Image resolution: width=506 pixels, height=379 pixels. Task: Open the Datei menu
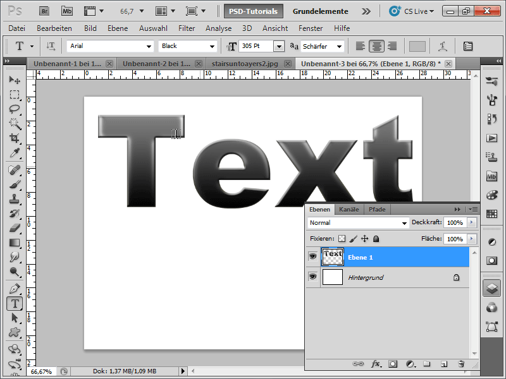(17, 28)
